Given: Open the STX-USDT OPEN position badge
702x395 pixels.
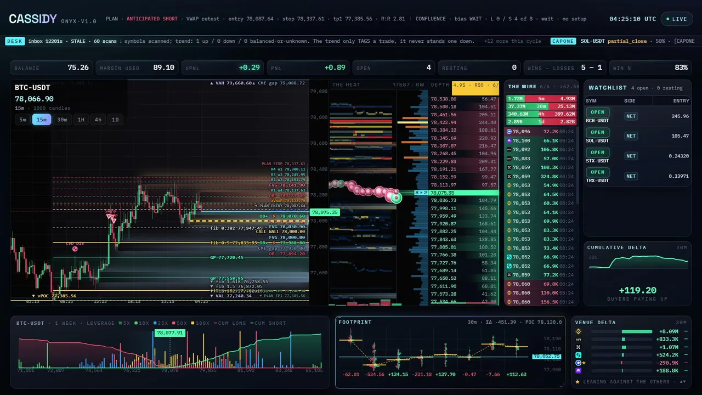Looking at the screenshot, I should tap(597, 153).
